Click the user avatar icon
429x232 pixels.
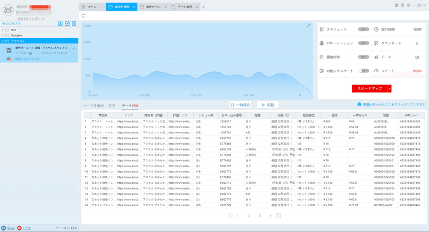point(8,10)
